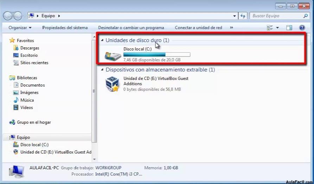
Task: Click AULAFACIL-PC computer icon in details pane
Action: [x=17, y=171]
